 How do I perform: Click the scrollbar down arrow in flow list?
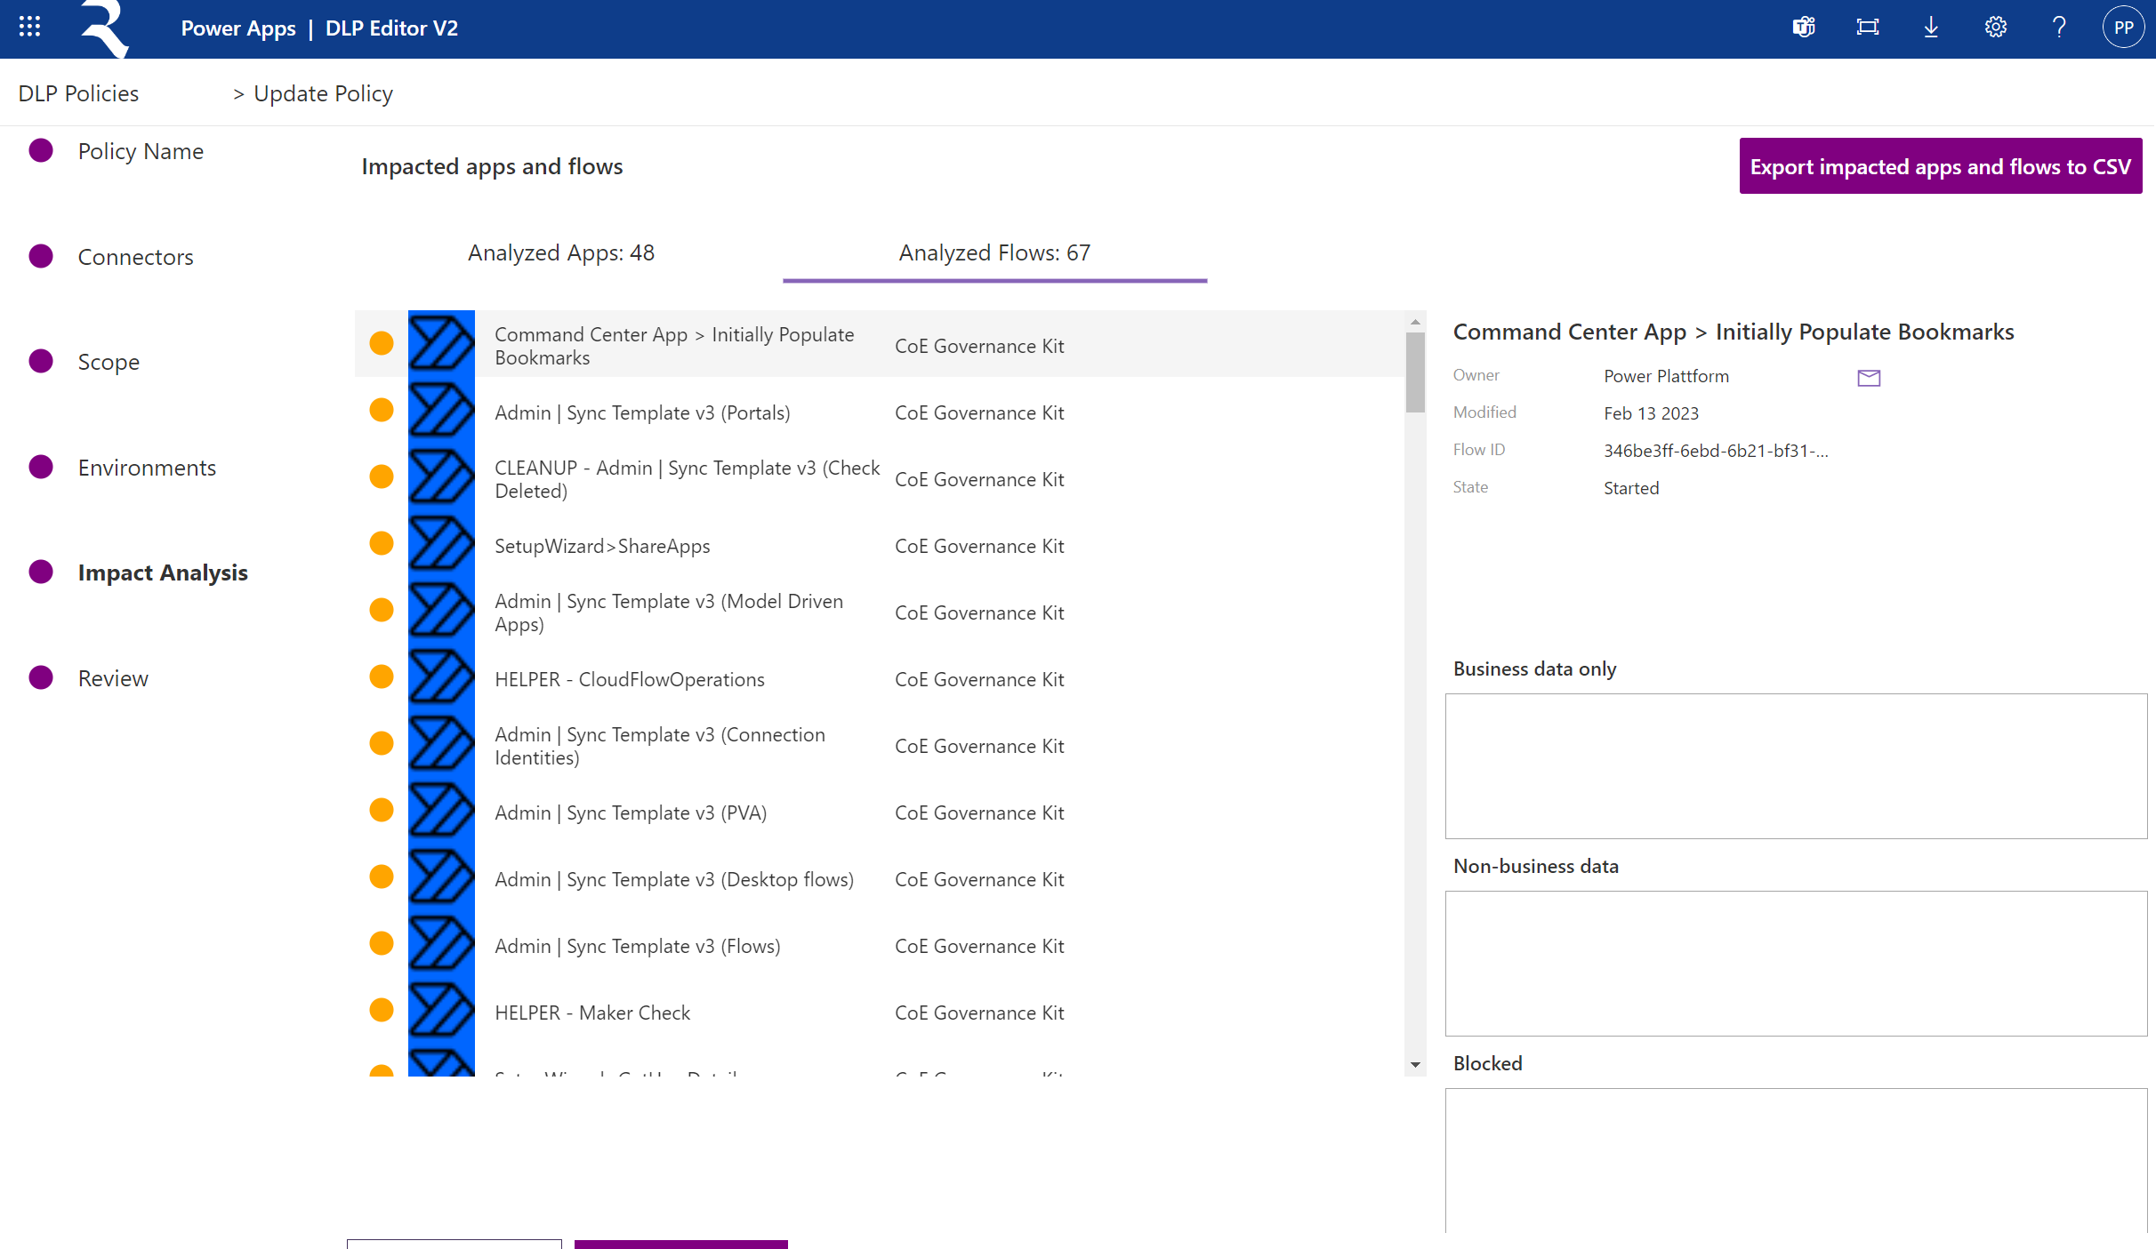(x=1413, y=1064)
